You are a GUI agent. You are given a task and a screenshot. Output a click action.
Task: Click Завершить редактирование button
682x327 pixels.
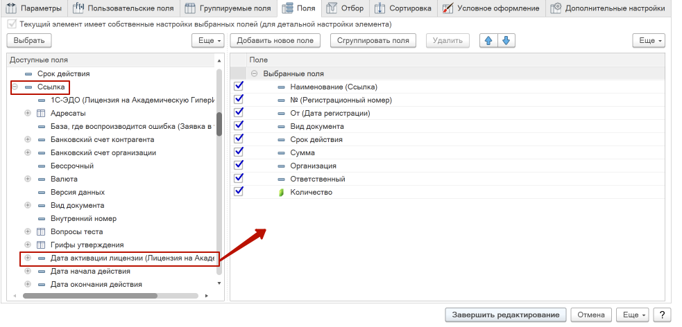point(506,315)
